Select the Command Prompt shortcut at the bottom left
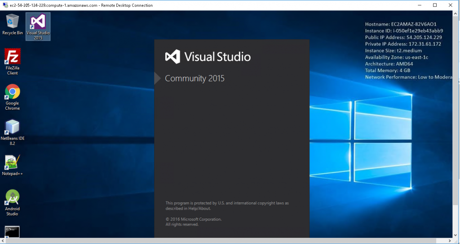 [12, 231]
